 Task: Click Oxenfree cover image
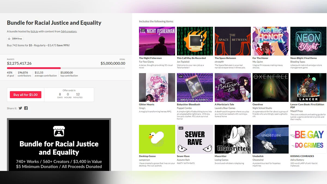pyautogui.click(x=271, y=88)
